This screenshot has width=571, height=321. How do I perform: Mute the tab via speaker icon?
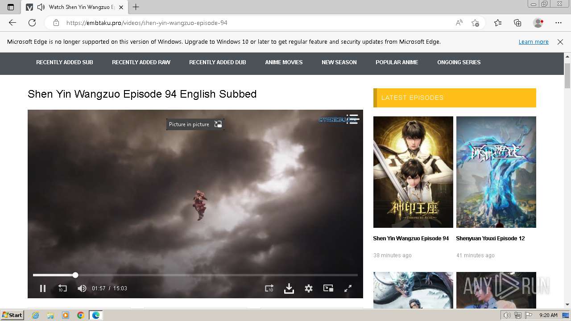[41, 7]
